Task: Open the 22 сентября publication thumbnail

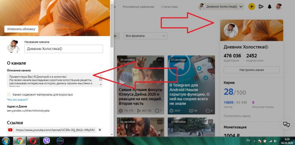Action: (191, 127)
